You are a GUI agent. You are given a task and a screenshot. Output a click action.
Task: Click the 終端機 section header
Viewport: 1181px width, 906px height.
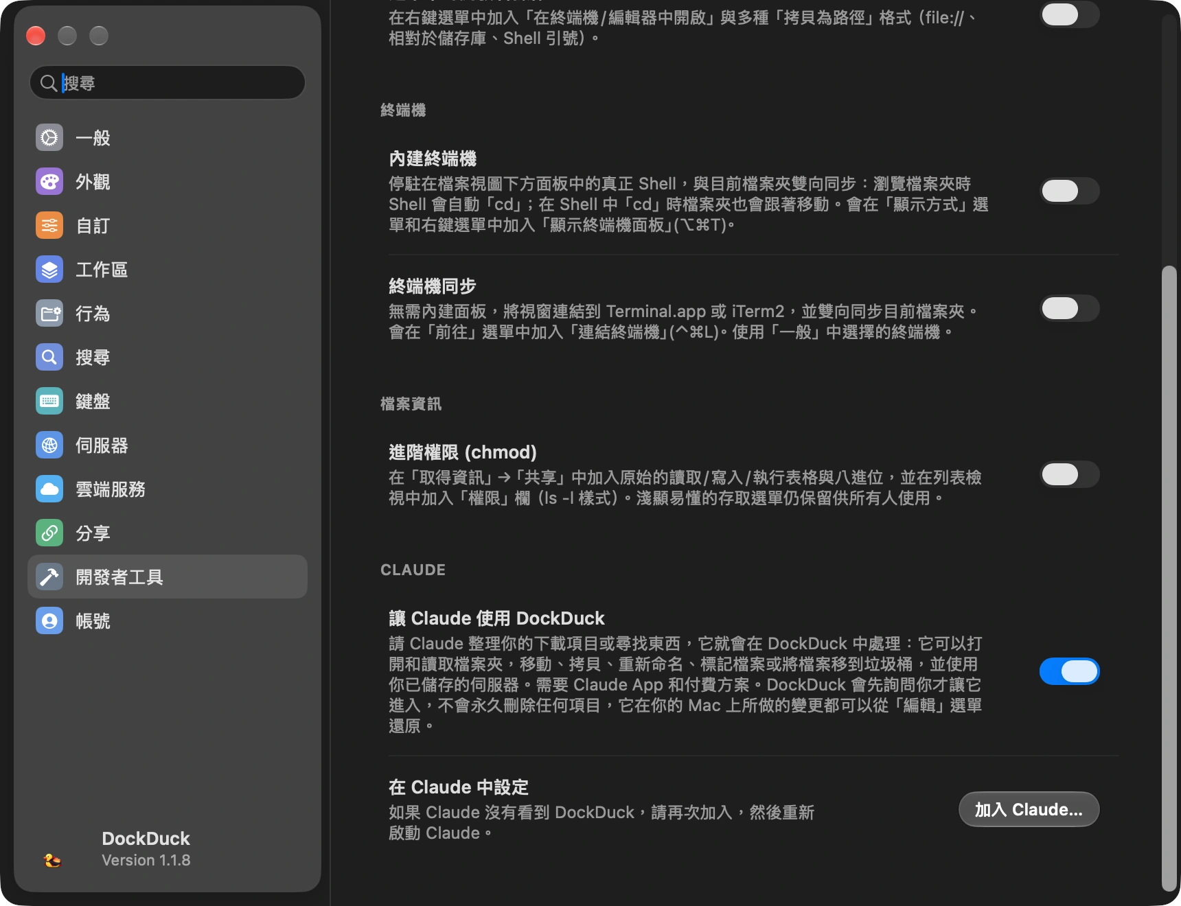coord(403,111)
